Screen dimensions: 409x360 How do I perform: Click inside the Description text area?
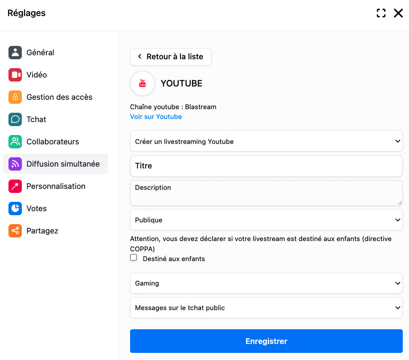click(x=266, y=193)
